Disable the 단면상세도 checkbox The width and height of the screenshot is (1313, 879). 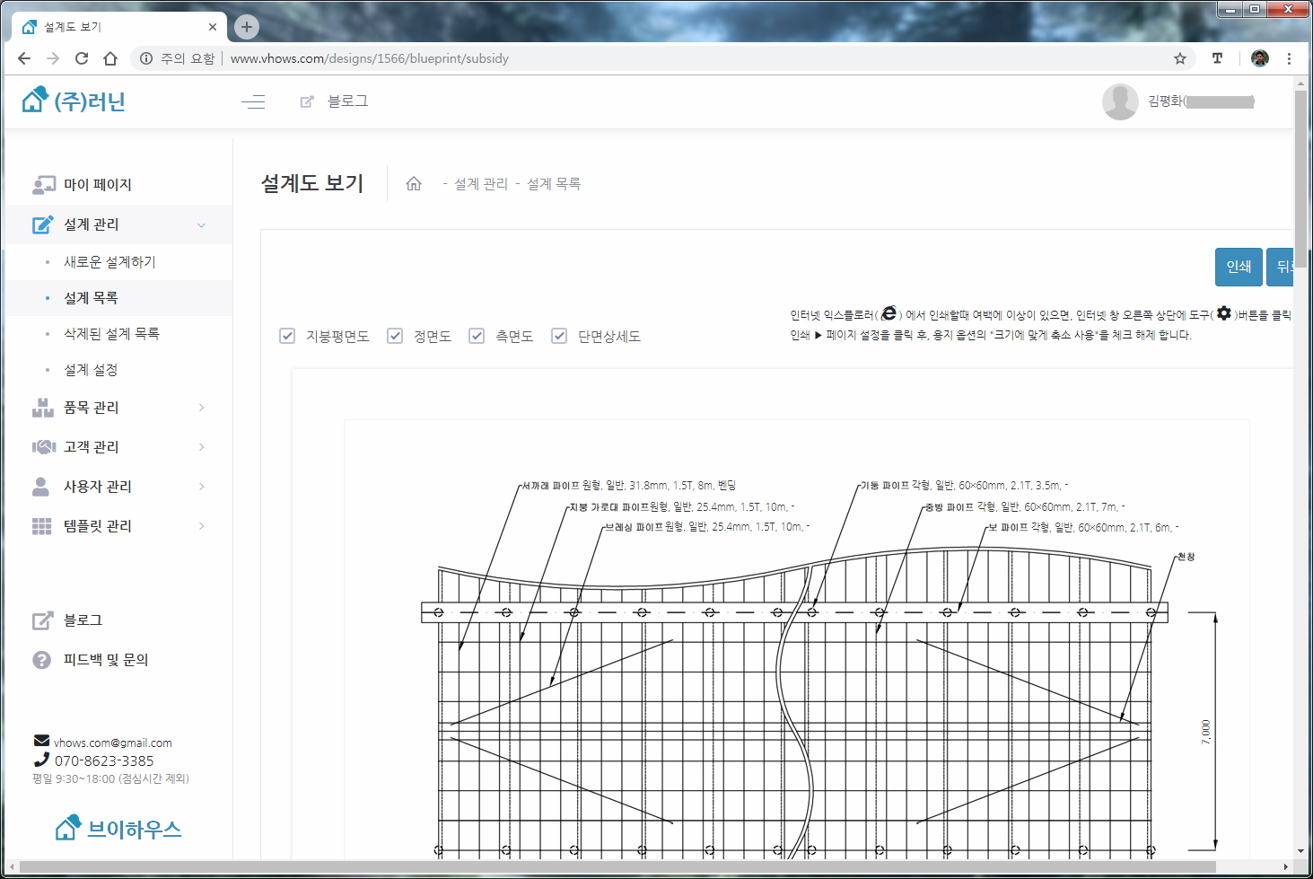[x=559, y=336]
